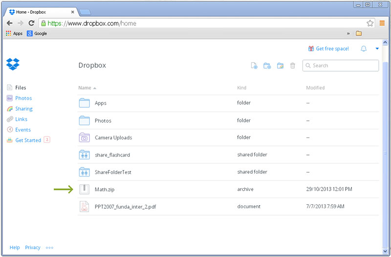This screenshot has width=391, height=257.
Task: Click the PDF document file icon
Action: pos(84,206)
